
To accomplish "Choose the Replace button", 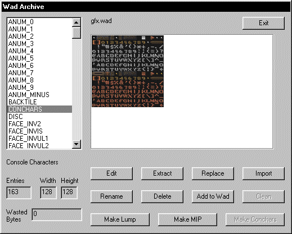I will click(x=213, y=173).
